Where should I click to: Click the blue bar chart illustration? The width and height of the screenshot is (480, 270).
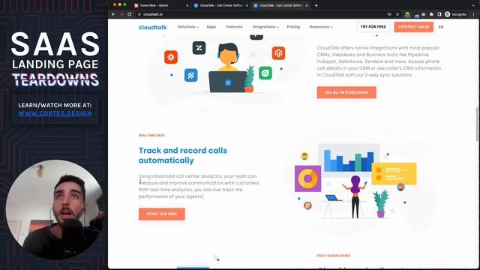click(x=349, y=160)
